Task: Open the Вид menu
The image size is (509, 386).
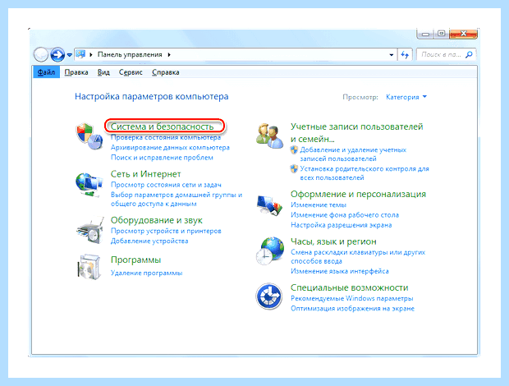Action: [x=103, y=72]
